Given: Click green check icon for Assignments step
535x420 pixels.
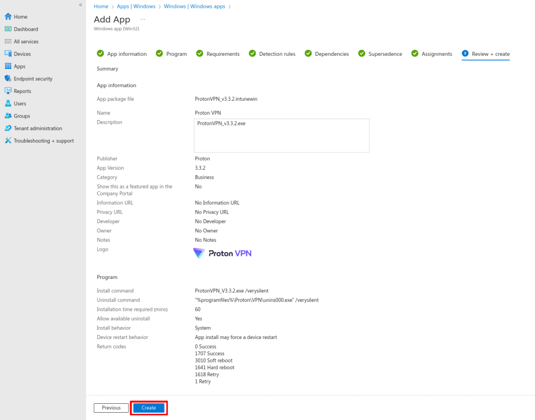Looking at the screenshot, I should point(415,53).
